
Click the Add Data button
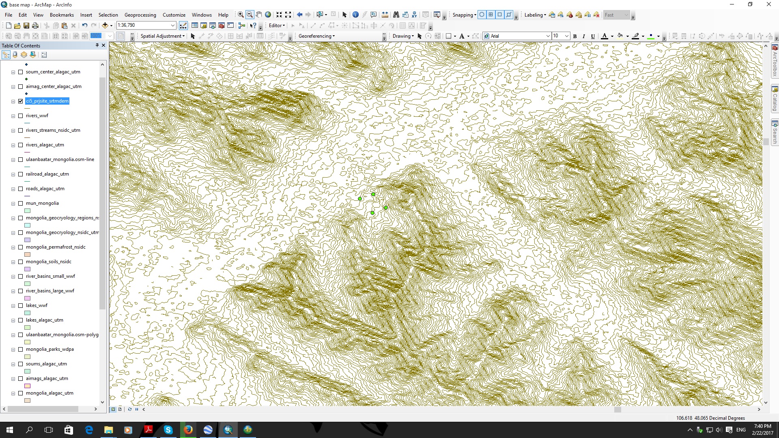pos(105,25)
